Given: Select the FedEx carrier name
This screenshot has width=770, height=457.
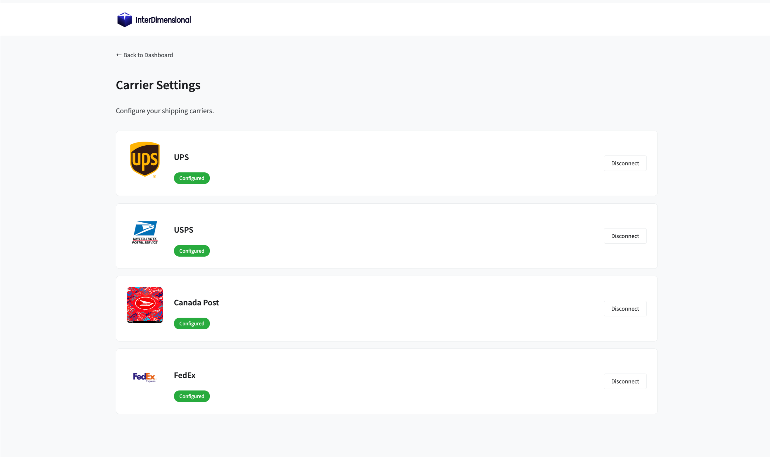Looking at the screenshot, I should click(x=185, y=375).
